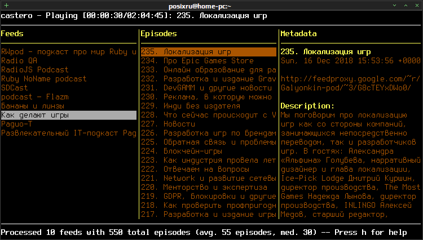Click the metadata title '235. Локализация игр'

click(x=325, y=51)
